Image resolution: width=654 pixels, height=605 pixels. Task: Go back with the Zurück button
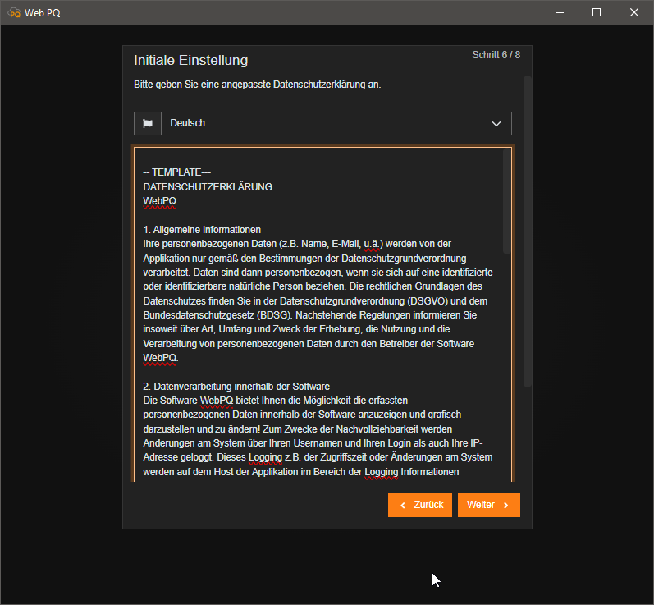tap(420, 505)
